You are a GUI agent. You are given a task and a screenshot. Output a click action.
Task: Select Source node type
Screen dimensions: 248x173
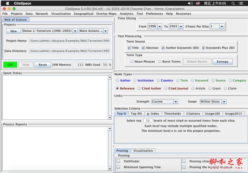[x=213, y=80]
